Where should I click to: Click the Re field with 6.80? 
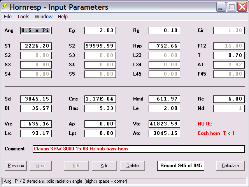229,99
